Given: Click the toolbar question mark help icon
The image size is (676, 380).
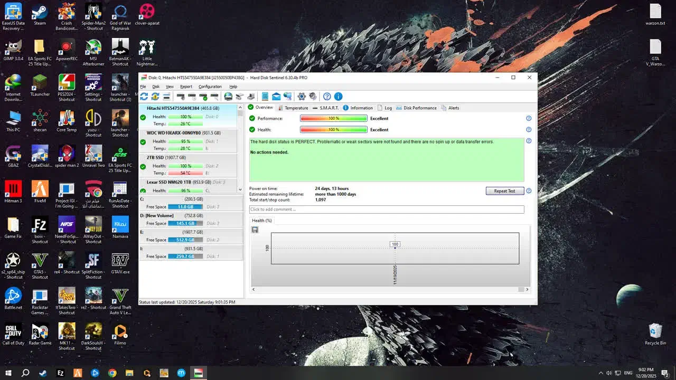Looking at the screenshot, I should [327, 97].
